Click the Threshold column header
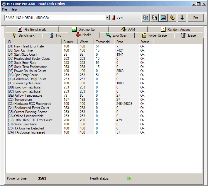 pos(104,42)
